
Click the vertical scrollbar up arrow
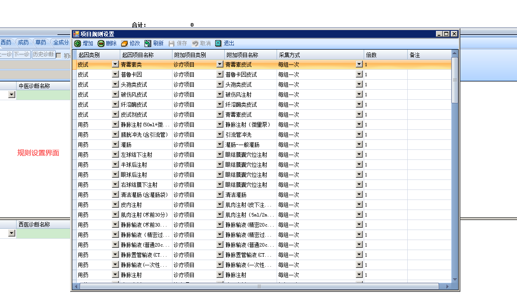(455, 53)
